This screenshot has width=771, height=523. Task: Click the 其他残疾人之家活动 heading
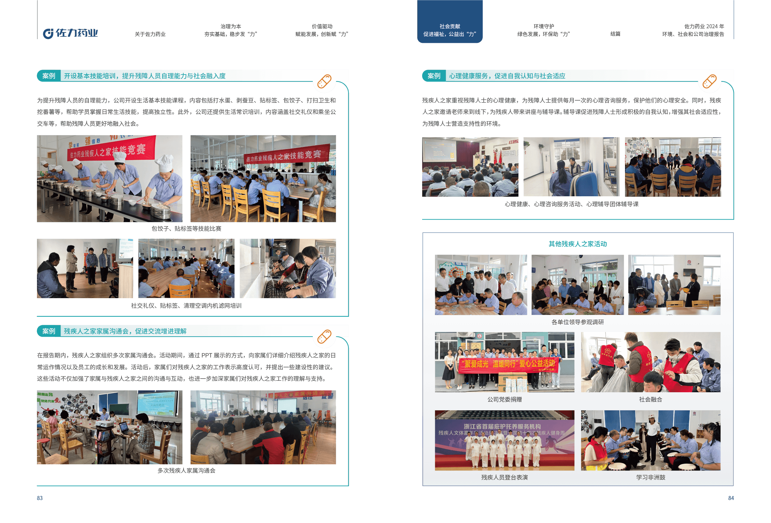pos(577,244)
